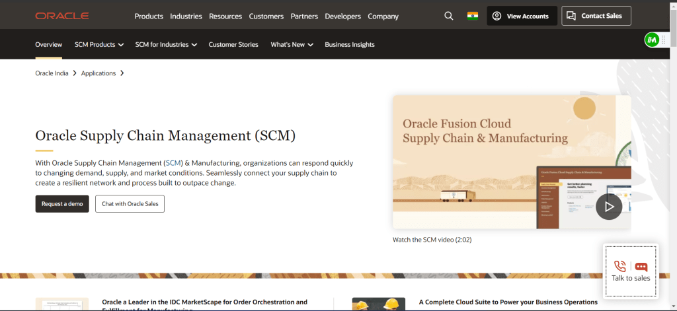
Task: Open the Resources menu
Action: click(225, 17)
